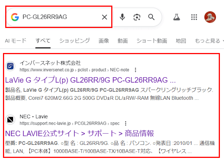Expand the もっと見る dropdown

[x=209, y=41]
